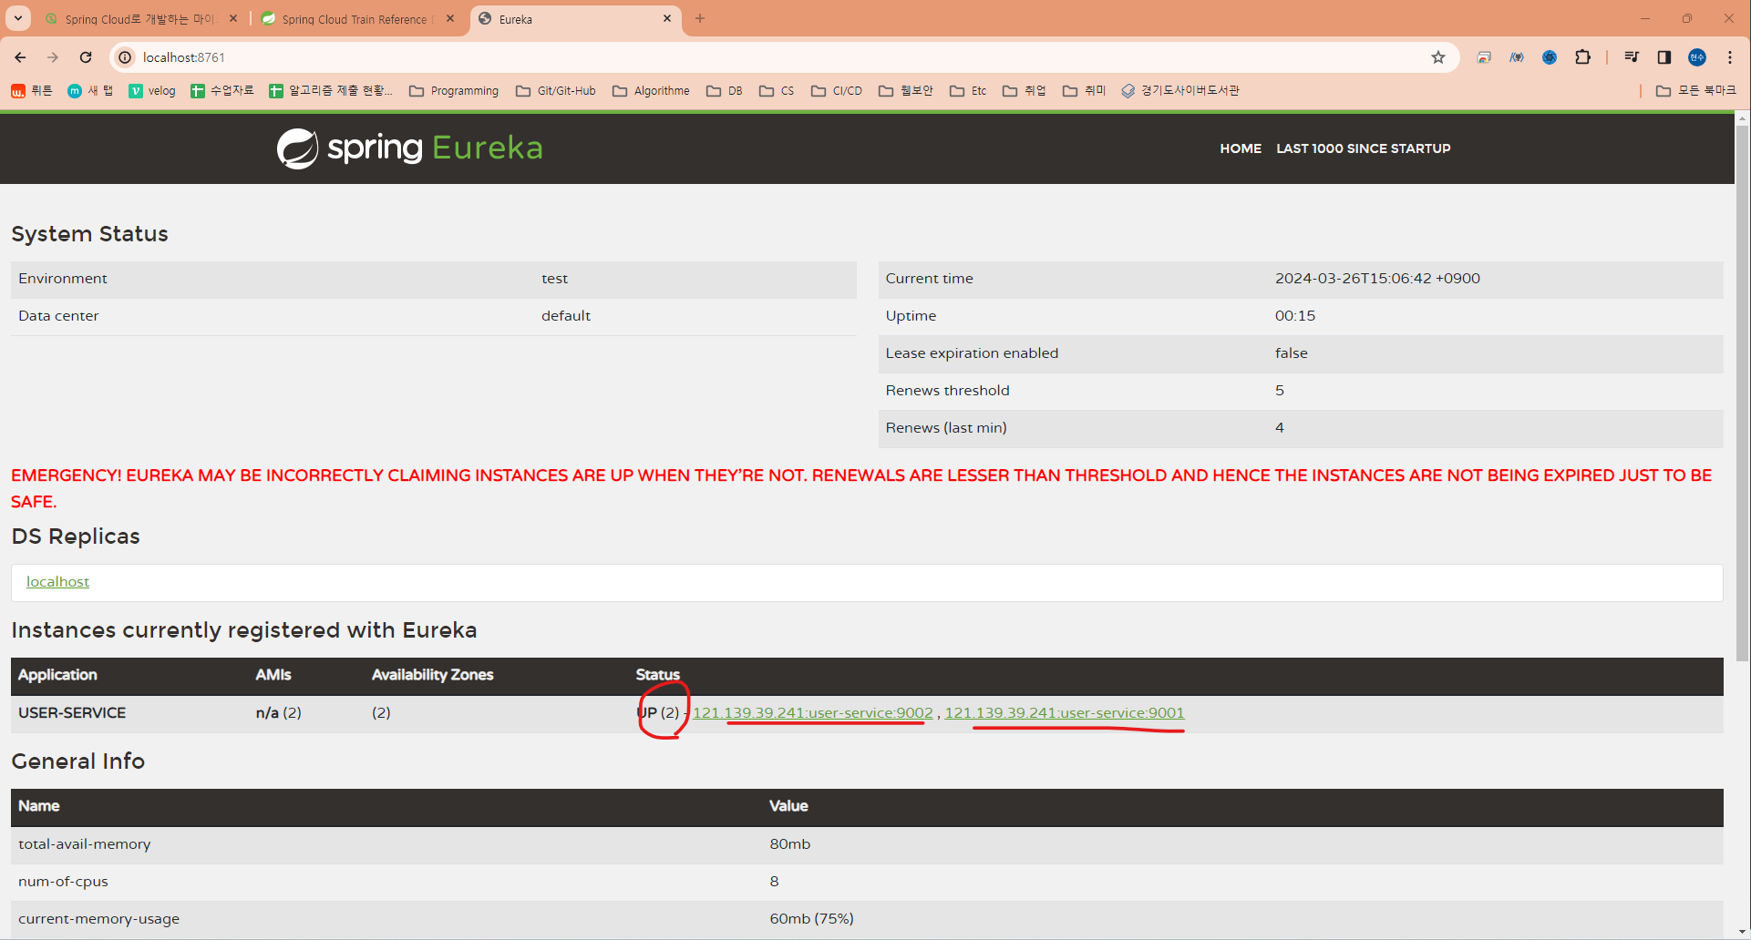Click the Renews threshold label
Image resolution: width=1751 pixels, height=940 pixels.
pyautogui.click(x=948, y=391)
